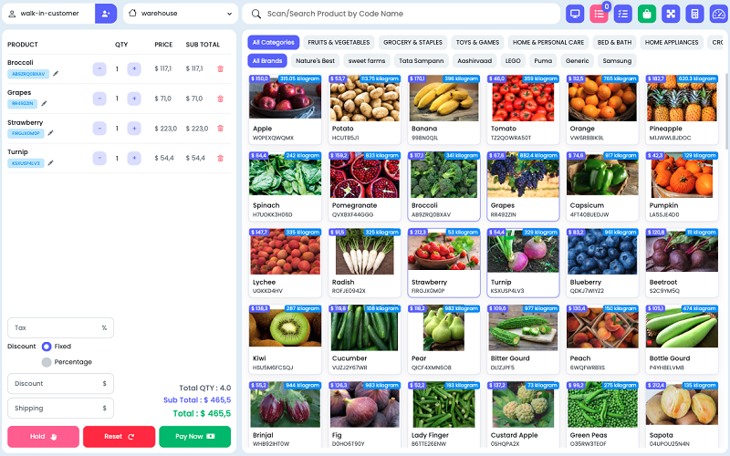Increase Turnip quantity with plus button

point(134,158)
